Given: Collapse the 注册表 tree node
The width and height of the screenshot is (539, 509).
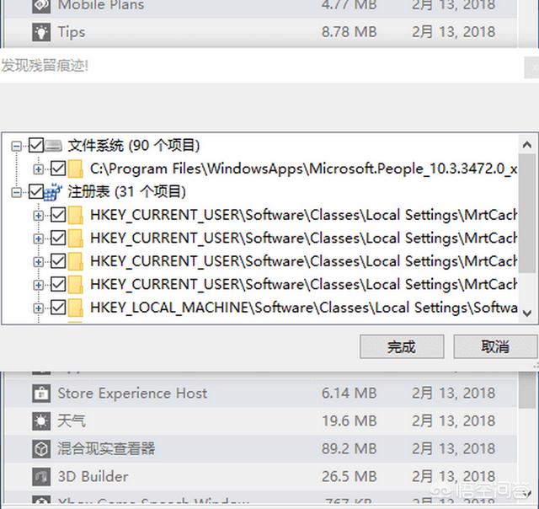Looking at the screenshot, I should click(x=16, y=192).
